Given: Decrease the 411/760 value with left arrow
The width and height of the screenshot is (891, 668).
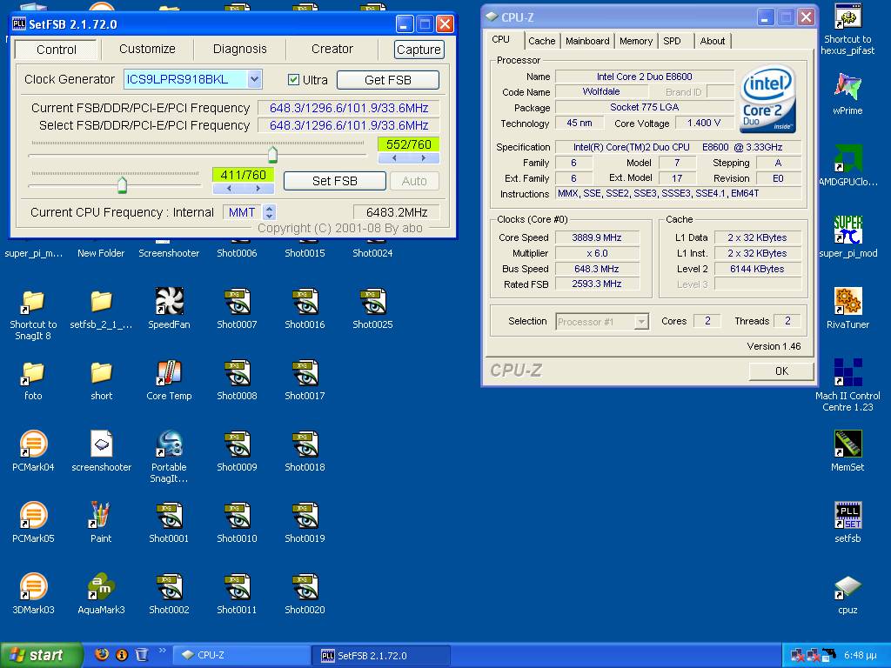Looking at the screenshot, I should (x=229, y=188).
